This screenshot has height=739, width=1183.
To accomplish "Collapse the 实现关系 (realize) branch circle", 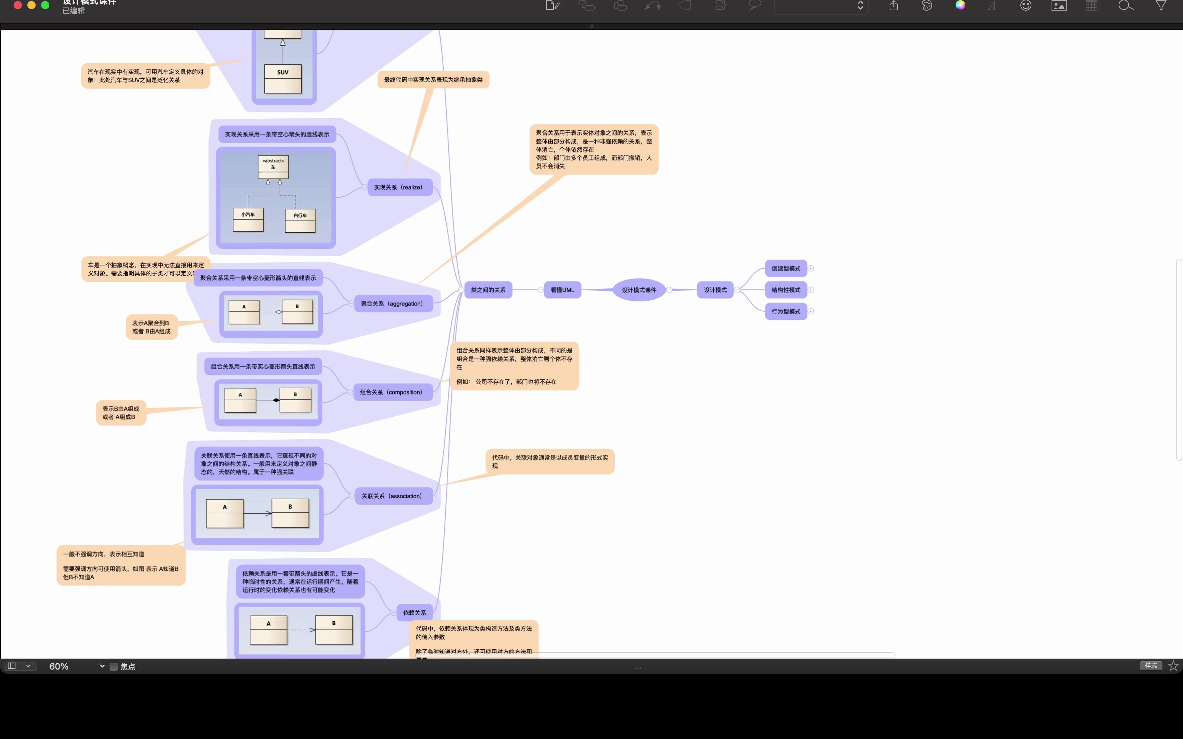I will click(364, 187).
